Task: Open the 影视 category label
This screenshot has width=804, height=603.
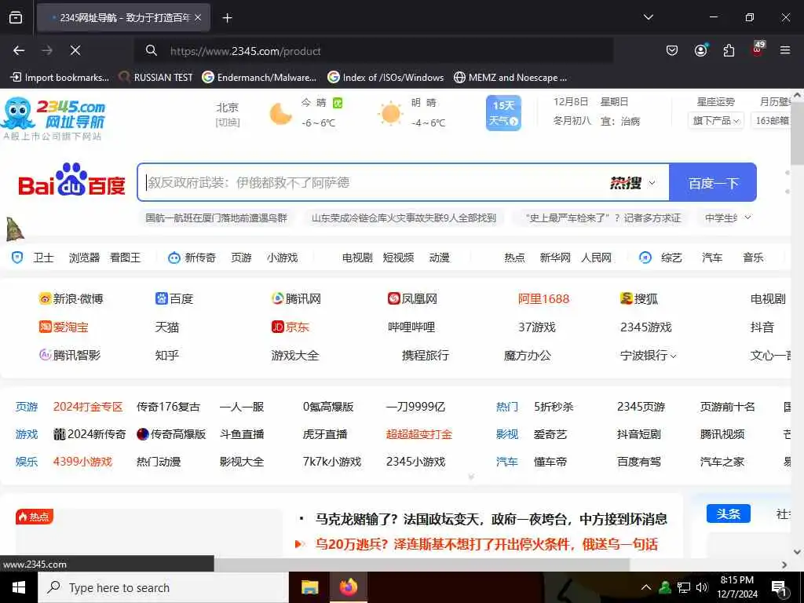Action: 507,434
